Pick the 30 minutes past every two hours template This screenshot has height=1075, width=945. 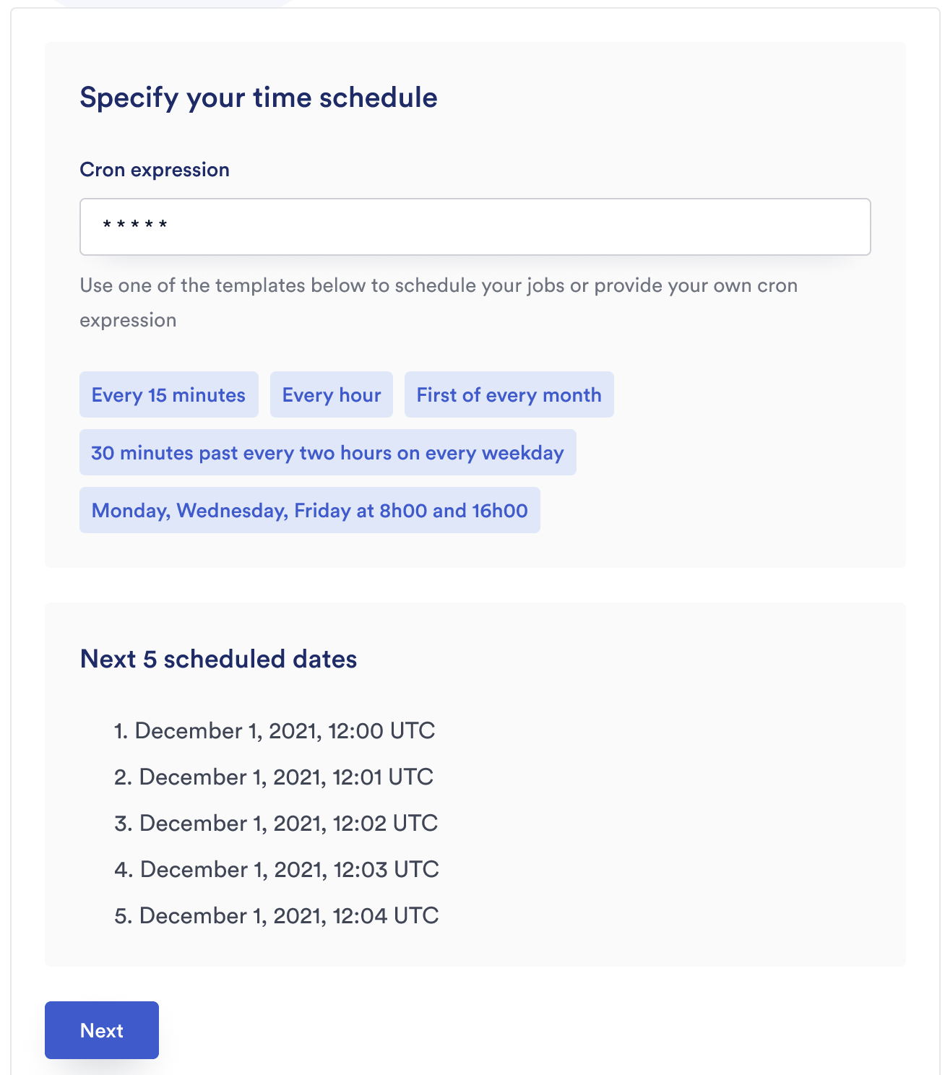click(327, 452)
